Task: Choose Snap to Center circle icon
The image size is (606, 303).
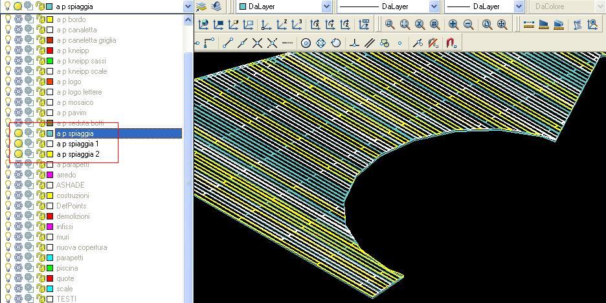Action: 306,43
